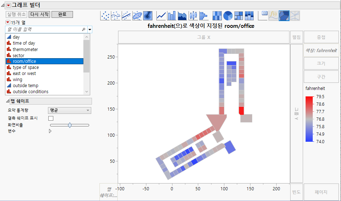Screen dimensions: 341x201
Task: Select the Area chart element icon
Action: pos(182,15)
